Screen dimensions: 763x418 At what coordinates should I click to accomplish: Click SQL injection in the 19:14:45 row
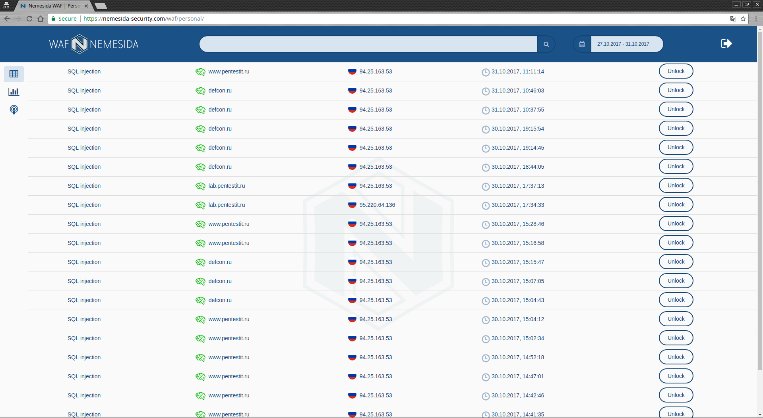click(84, 148)
